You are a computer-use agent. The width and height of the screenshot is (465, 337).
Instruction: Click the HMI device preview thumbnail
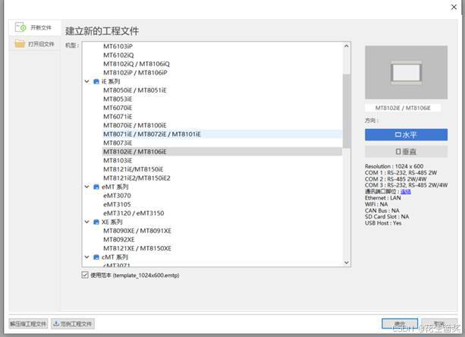click(x=406, y=72)
